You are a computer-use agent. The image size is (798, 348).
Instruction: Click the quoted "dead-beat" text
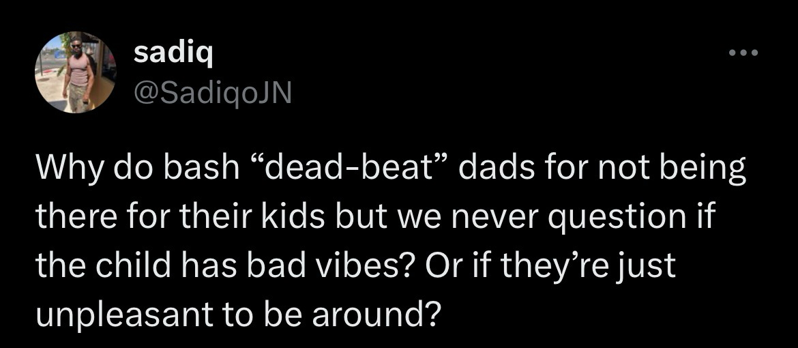346,169
